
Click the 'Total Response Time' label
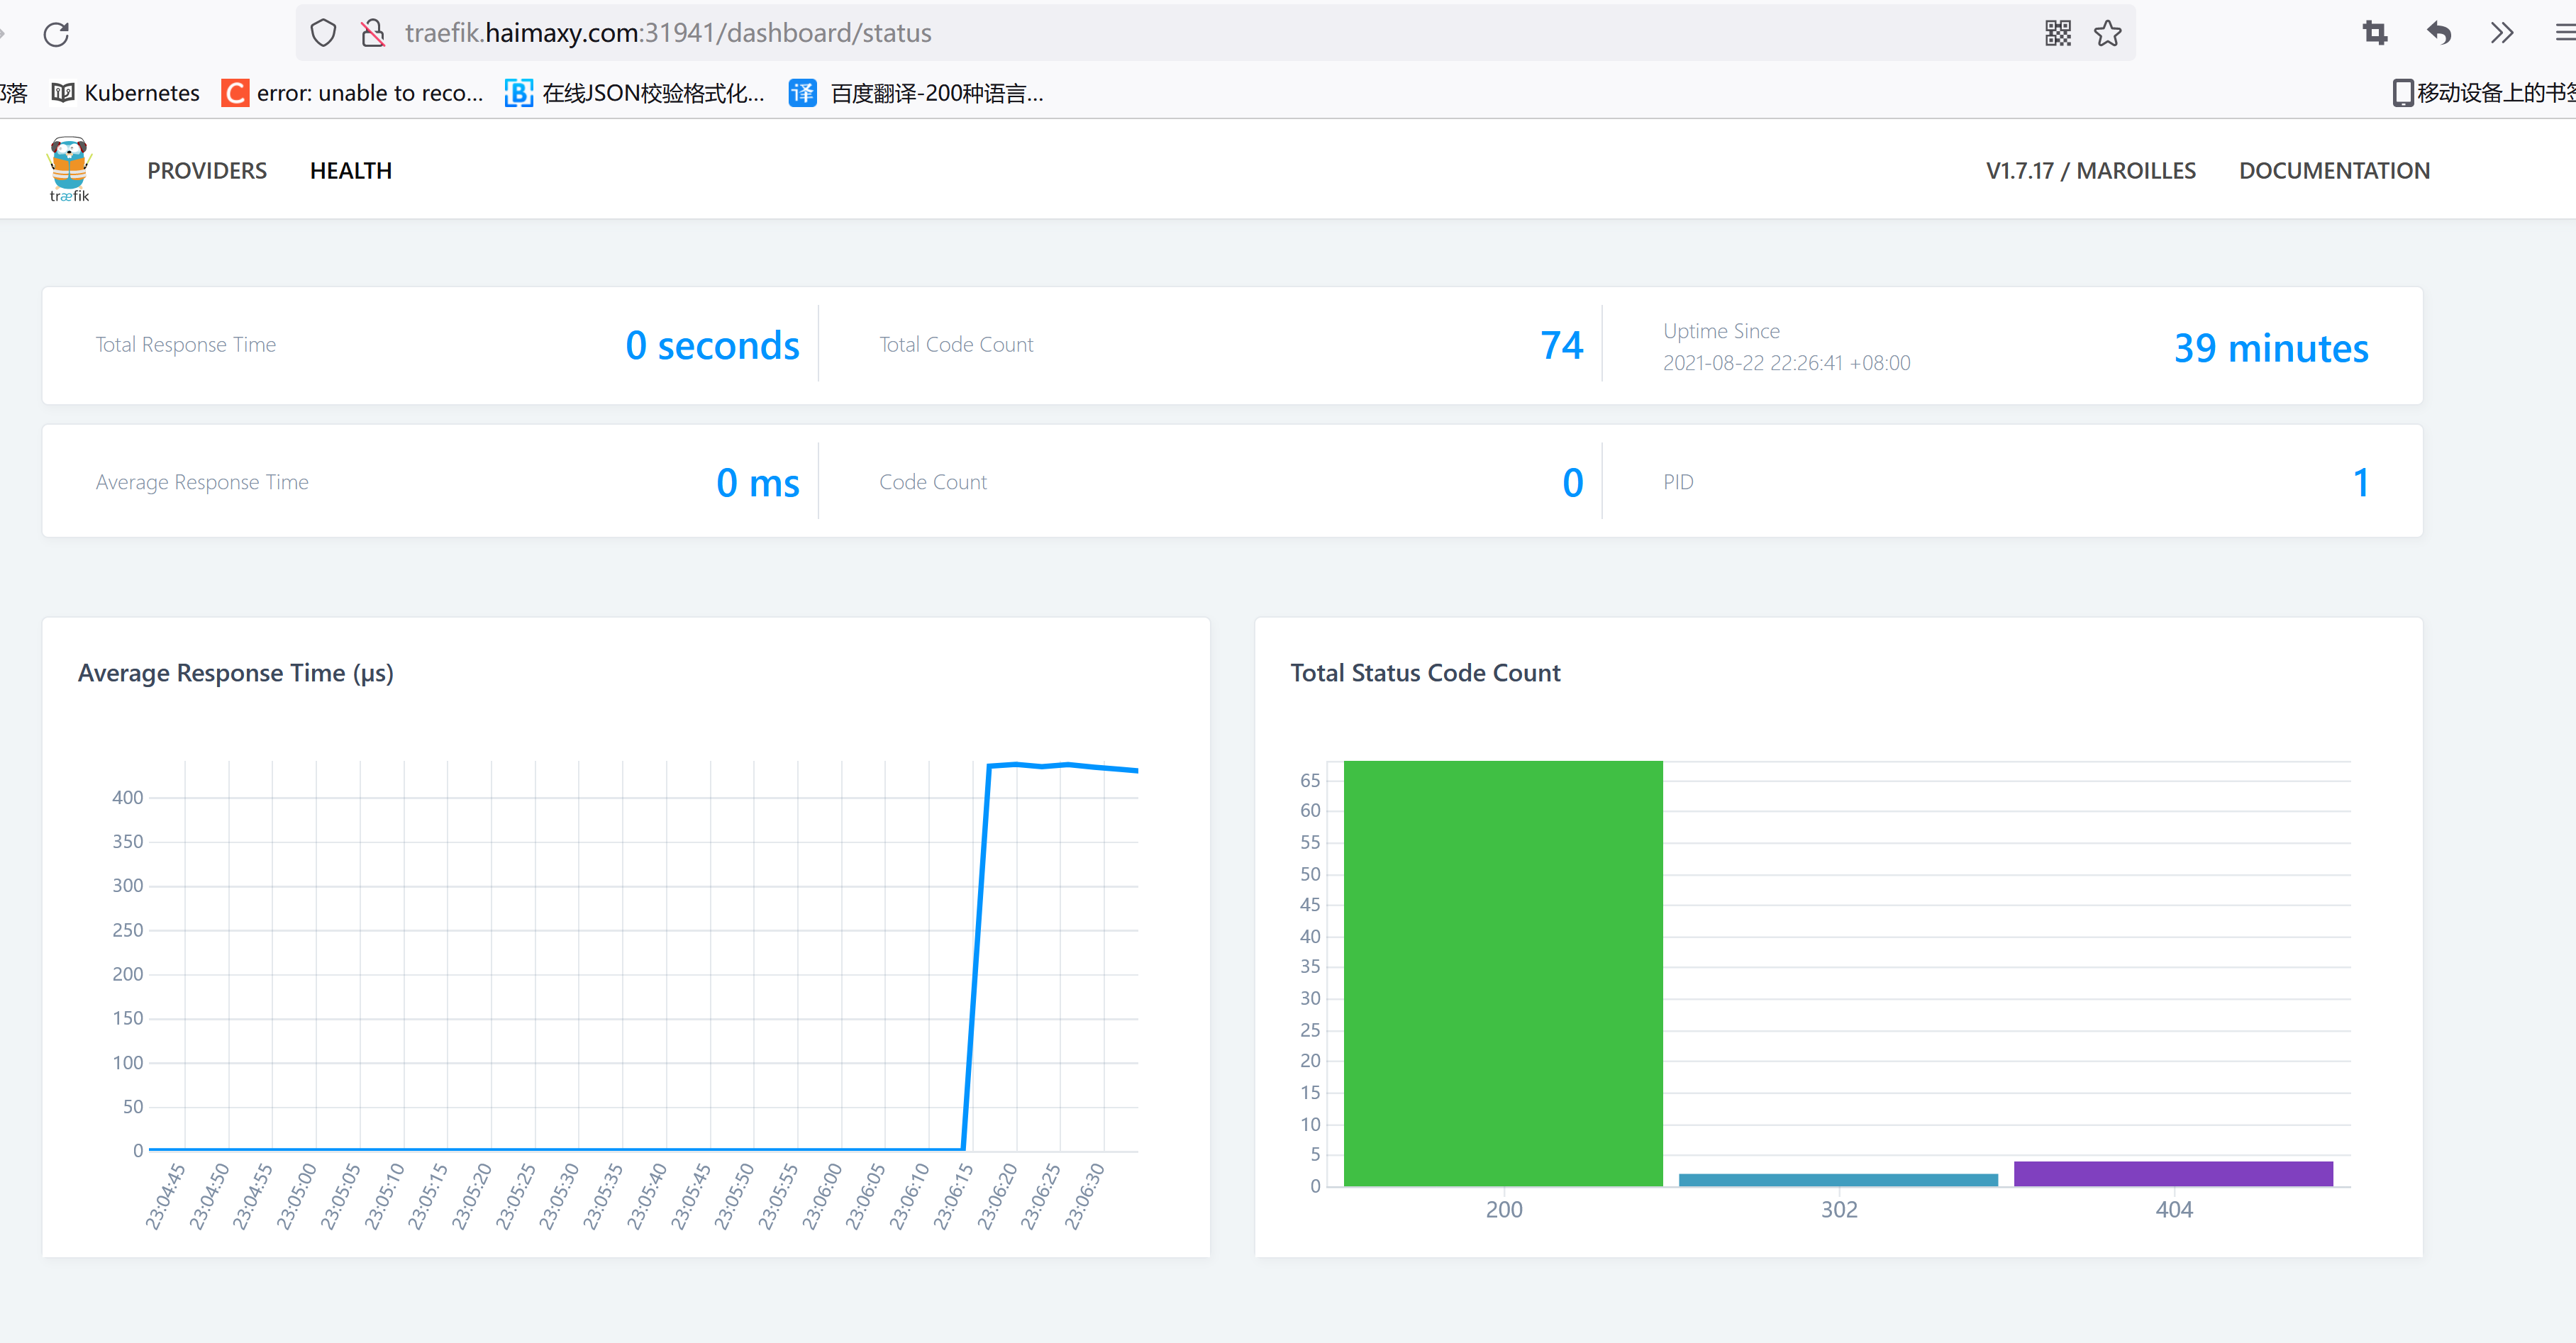185,345
